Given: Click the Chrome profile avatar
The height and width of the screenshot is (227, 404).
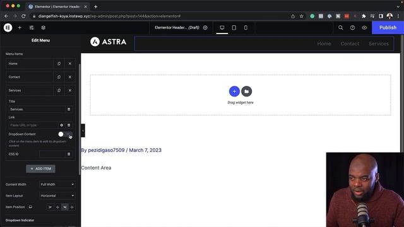Looking at the screenshot, I should pos(389,16).
